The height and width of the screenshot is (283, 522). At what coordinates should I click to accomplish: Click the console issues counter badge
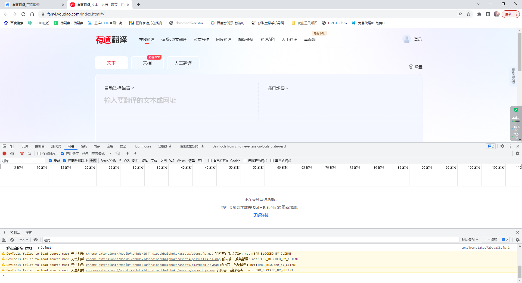coord(496,240)
